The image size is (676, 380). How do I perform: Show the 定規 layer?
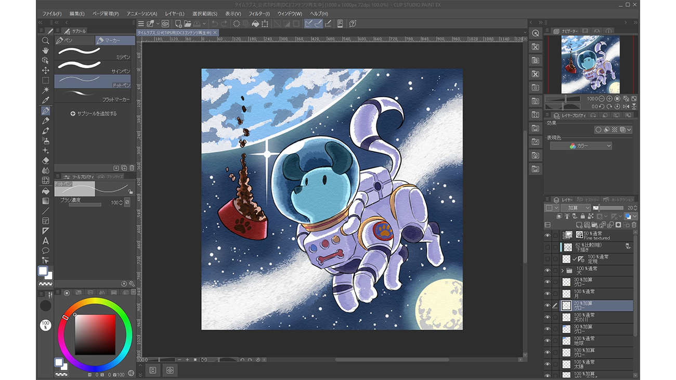click(548, 259)
